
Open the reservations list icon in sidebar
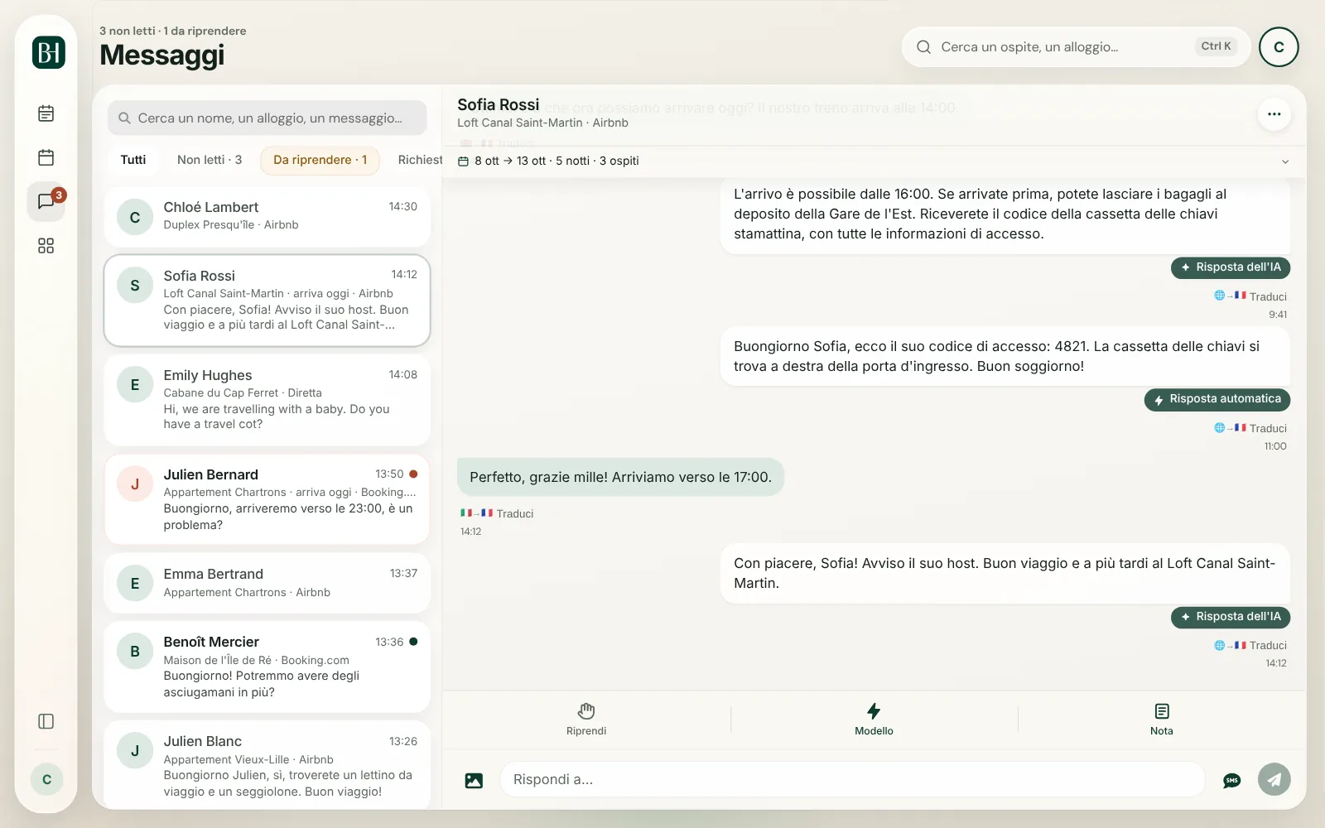point(46,113)
